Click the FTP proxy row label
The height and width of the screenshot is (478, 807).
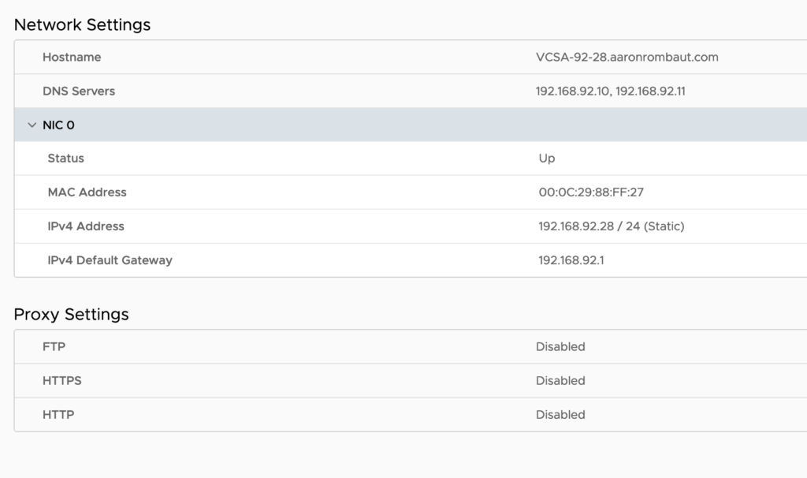(x=54, y=346)
